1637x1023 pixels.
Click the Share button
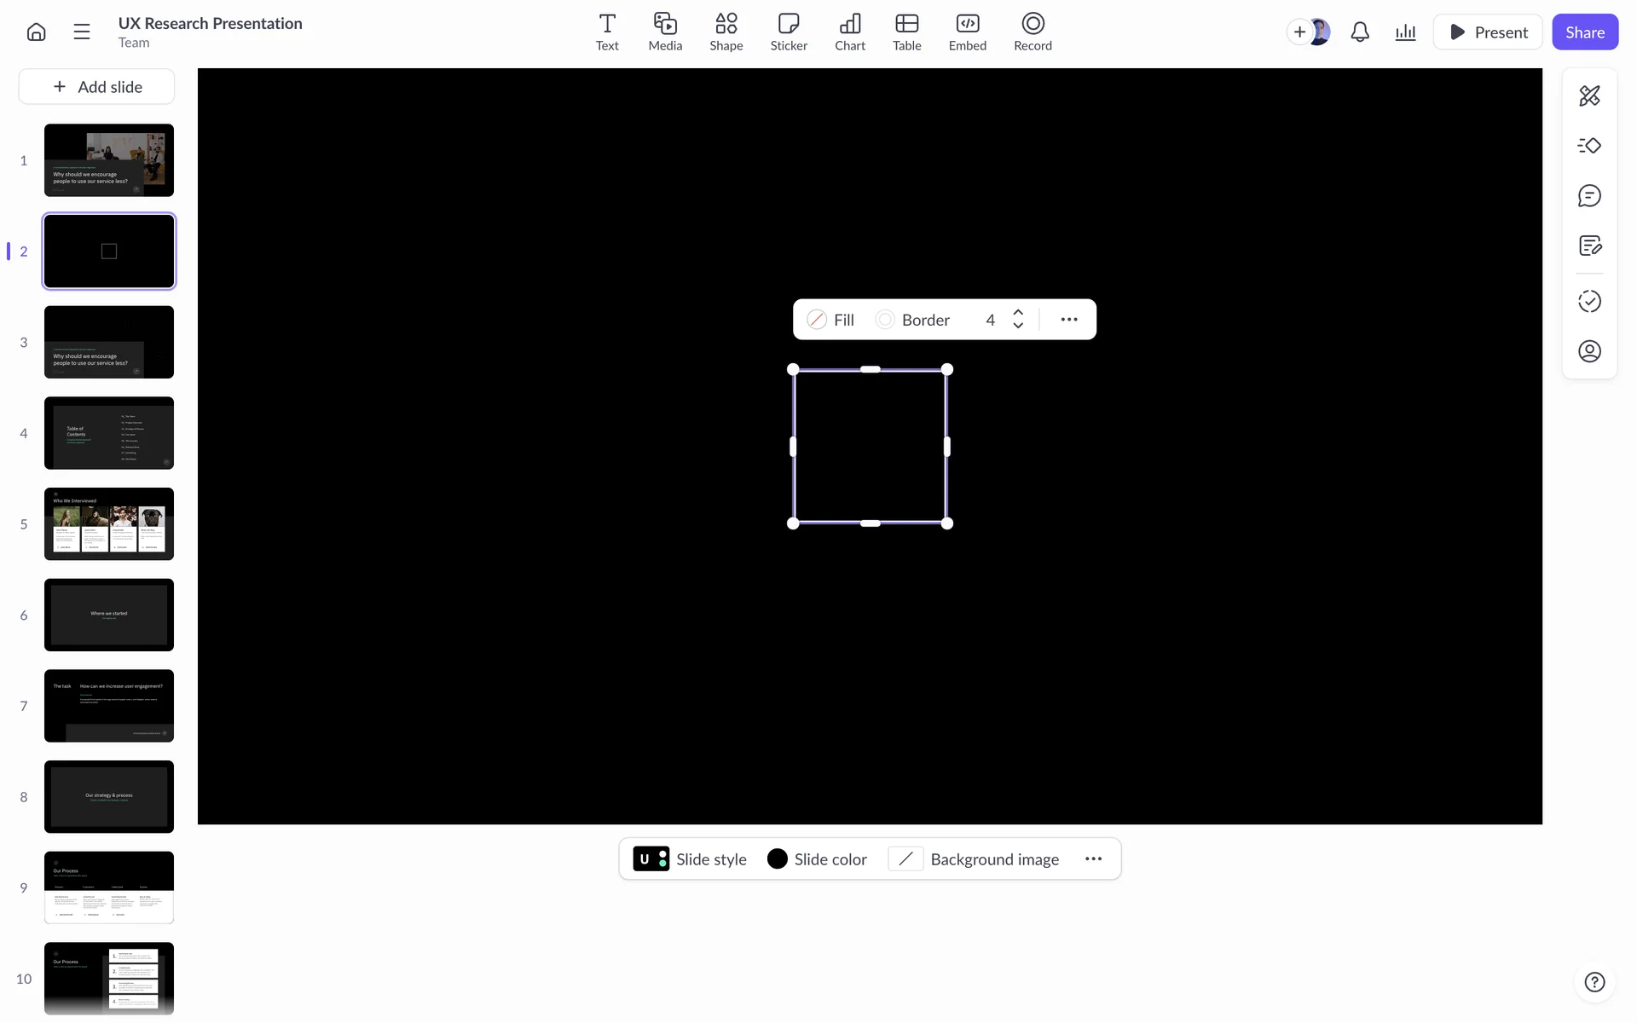pos(1584,32)
